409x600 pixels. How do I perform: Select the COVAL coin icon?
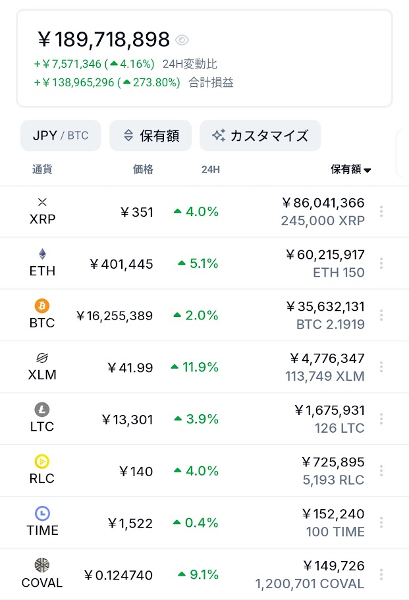[x=42, y=565]
